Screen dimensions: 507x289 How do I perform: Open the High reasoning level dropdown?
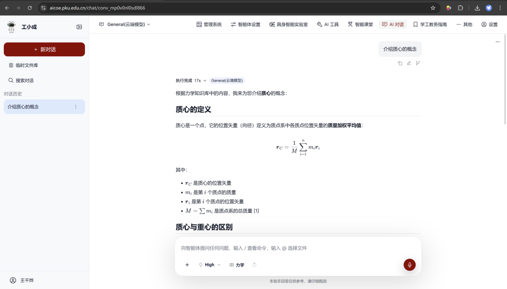(x=209, y=265)
